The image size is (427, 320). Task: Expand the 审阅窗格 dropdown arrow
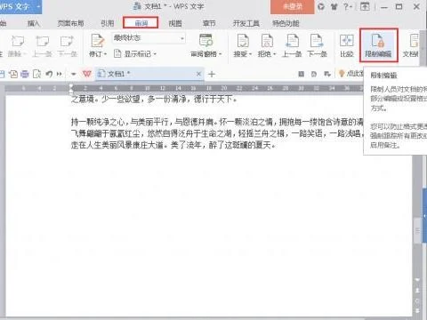pos(220,54)
